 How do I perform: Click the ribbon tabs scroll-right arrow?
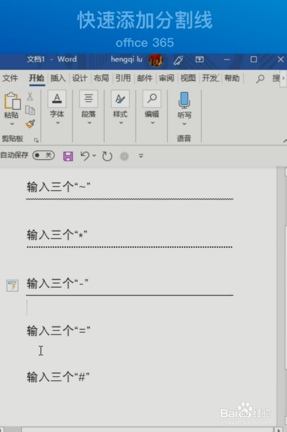pos(284,78)
